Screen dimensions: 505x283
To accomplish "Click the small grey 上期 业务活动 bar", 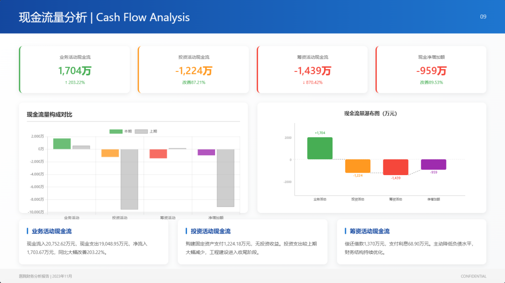I will tap(81, 147).
